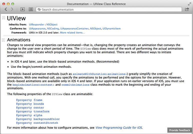Zoom window with green button
Viewport: 193px width, 134px height.
point(13,4)
